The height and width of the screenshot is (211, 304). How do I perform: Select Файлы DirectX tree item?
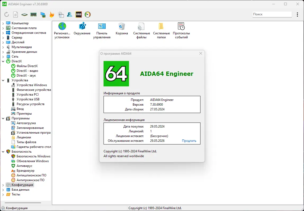click(27, 66)
